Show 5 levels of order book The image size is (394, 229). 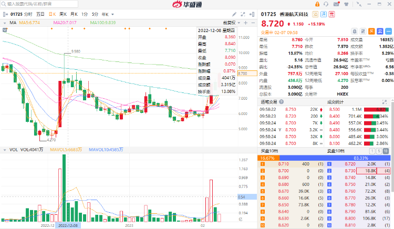point(379,151)
